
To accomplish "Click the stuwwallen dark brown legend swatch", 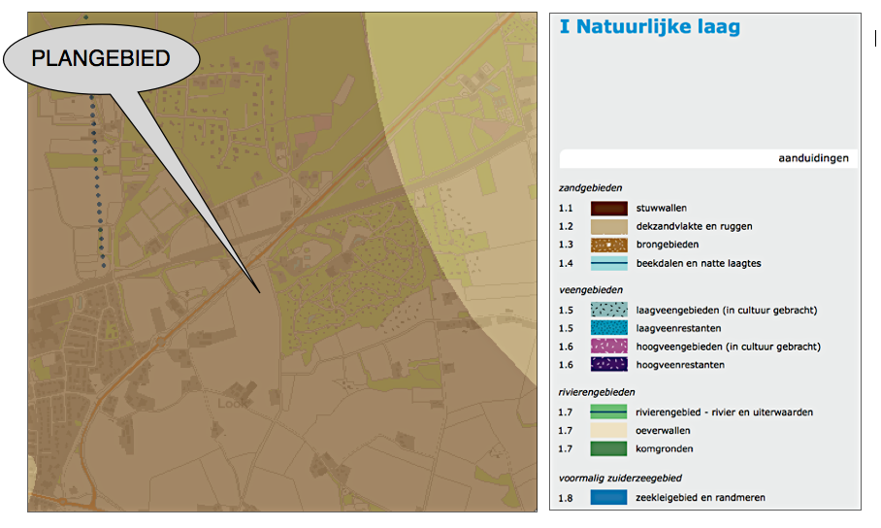I will 609,208.
